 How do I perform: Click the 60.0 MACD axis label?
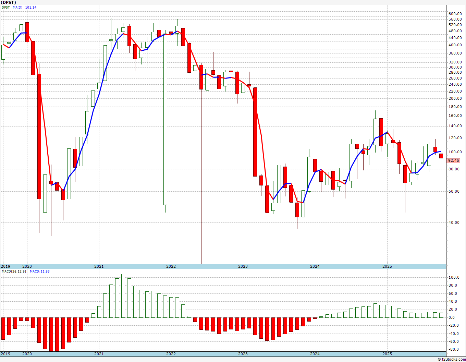453,293
